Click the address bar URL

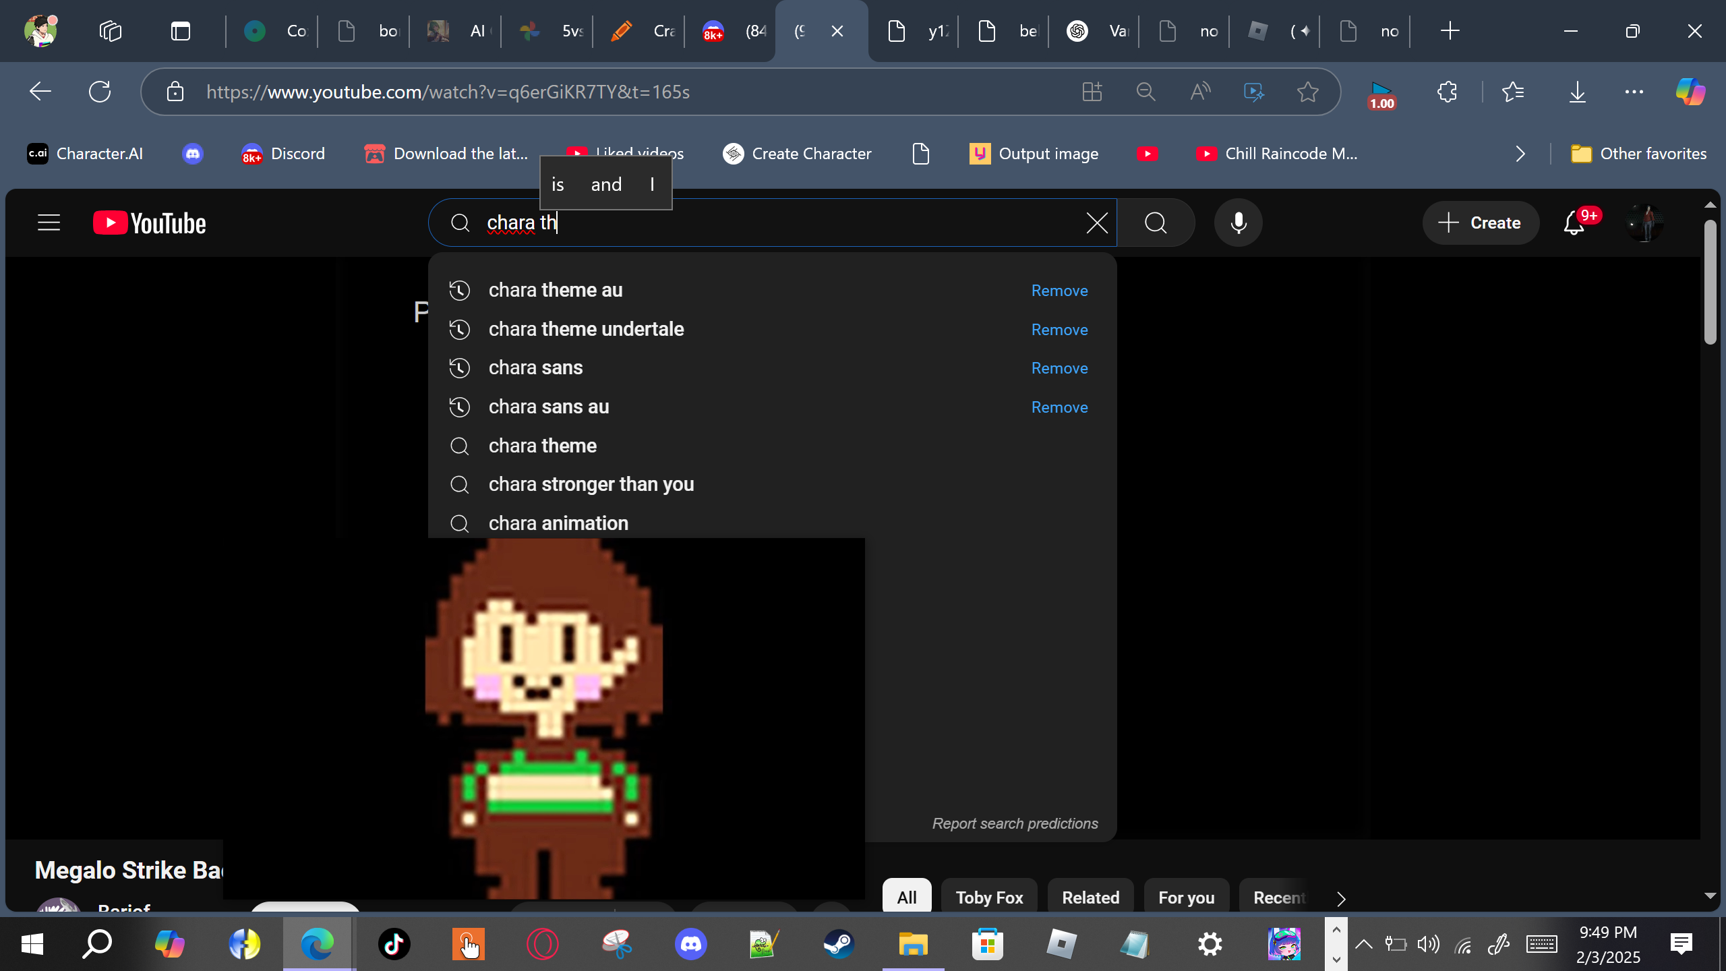[x=448, y=92]
